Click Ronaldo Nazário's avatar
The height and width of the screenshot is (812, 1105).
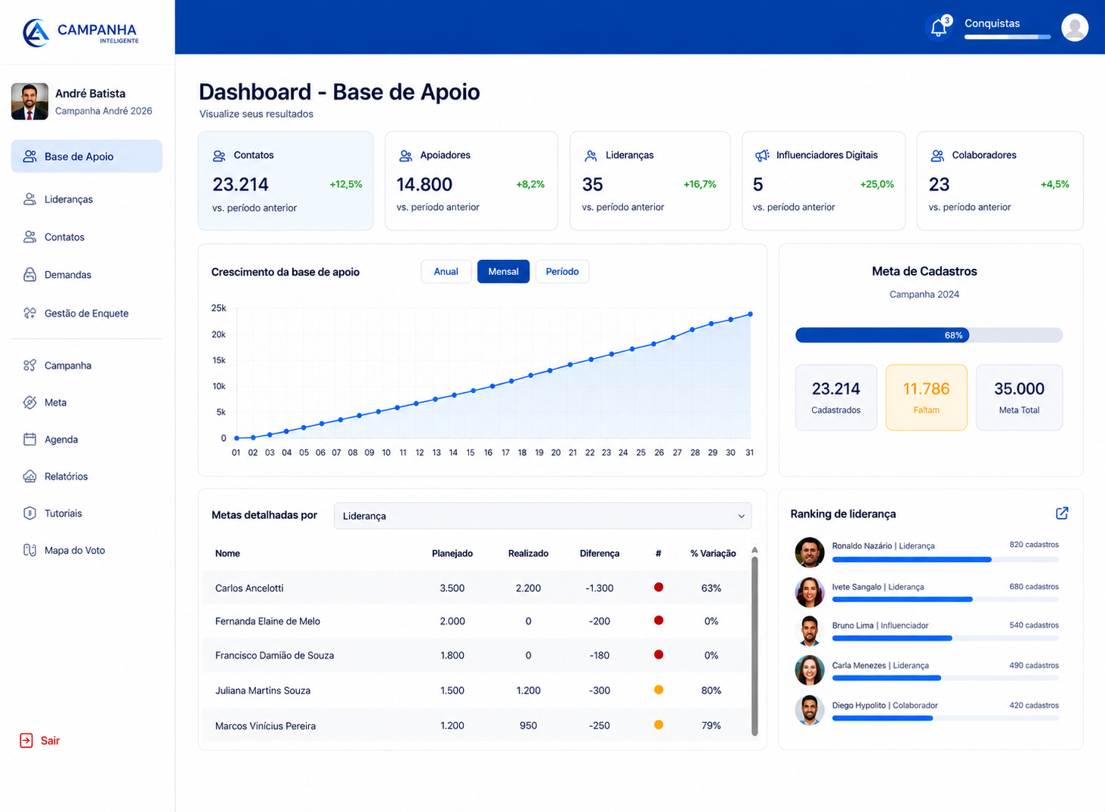(810, 552)
